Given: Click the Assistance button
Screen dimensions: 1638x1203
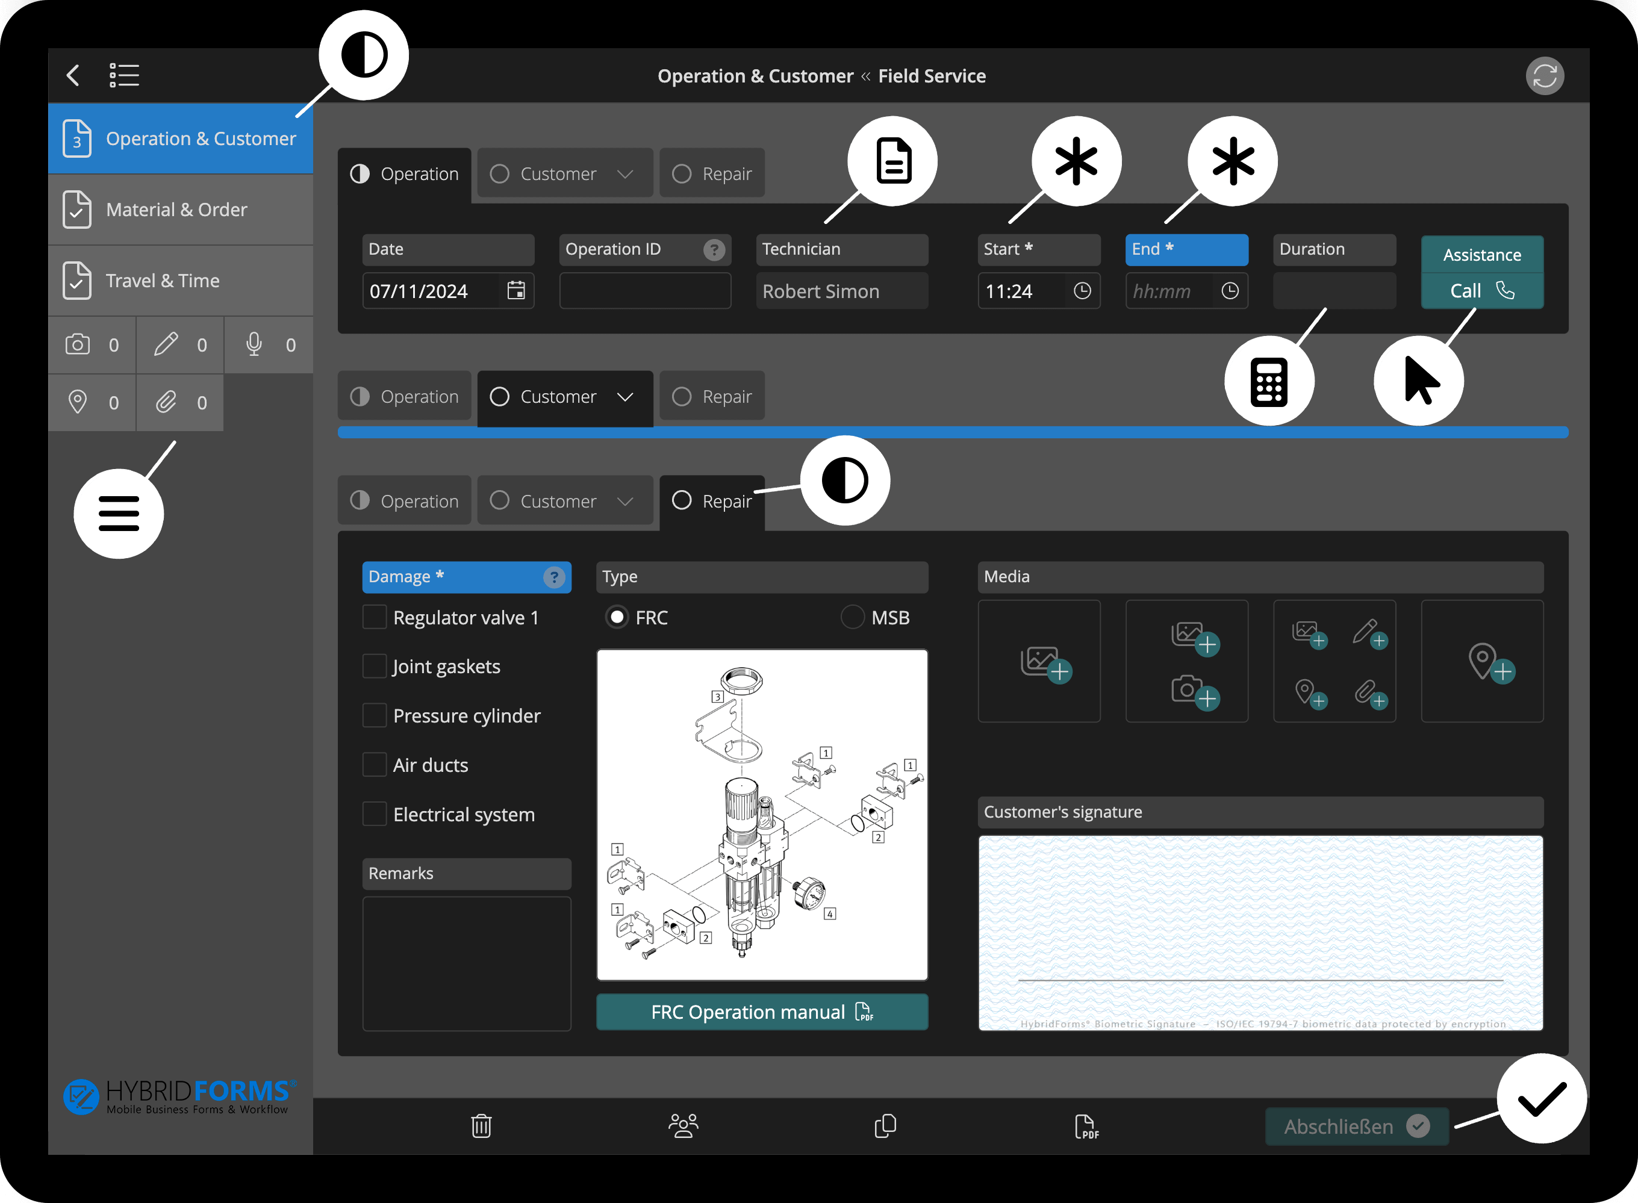Looking at the screenshot, I should 1481,255.
